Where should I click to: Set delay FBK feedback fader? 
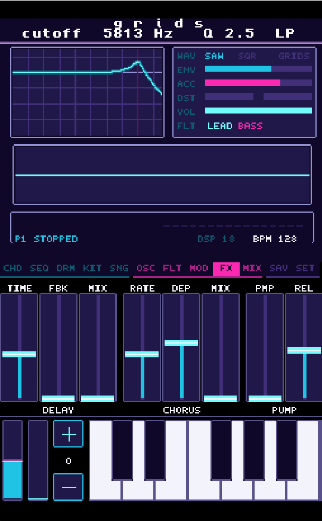tap(58, 348)
